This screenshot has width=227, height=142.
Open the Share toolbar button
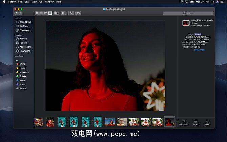(x=71, y=13)
